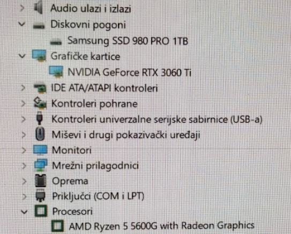The width and height of the screenshot is (291, 234).
Task: Click the Grafičke kartice display adapter icon
Action: click(39, 55)
